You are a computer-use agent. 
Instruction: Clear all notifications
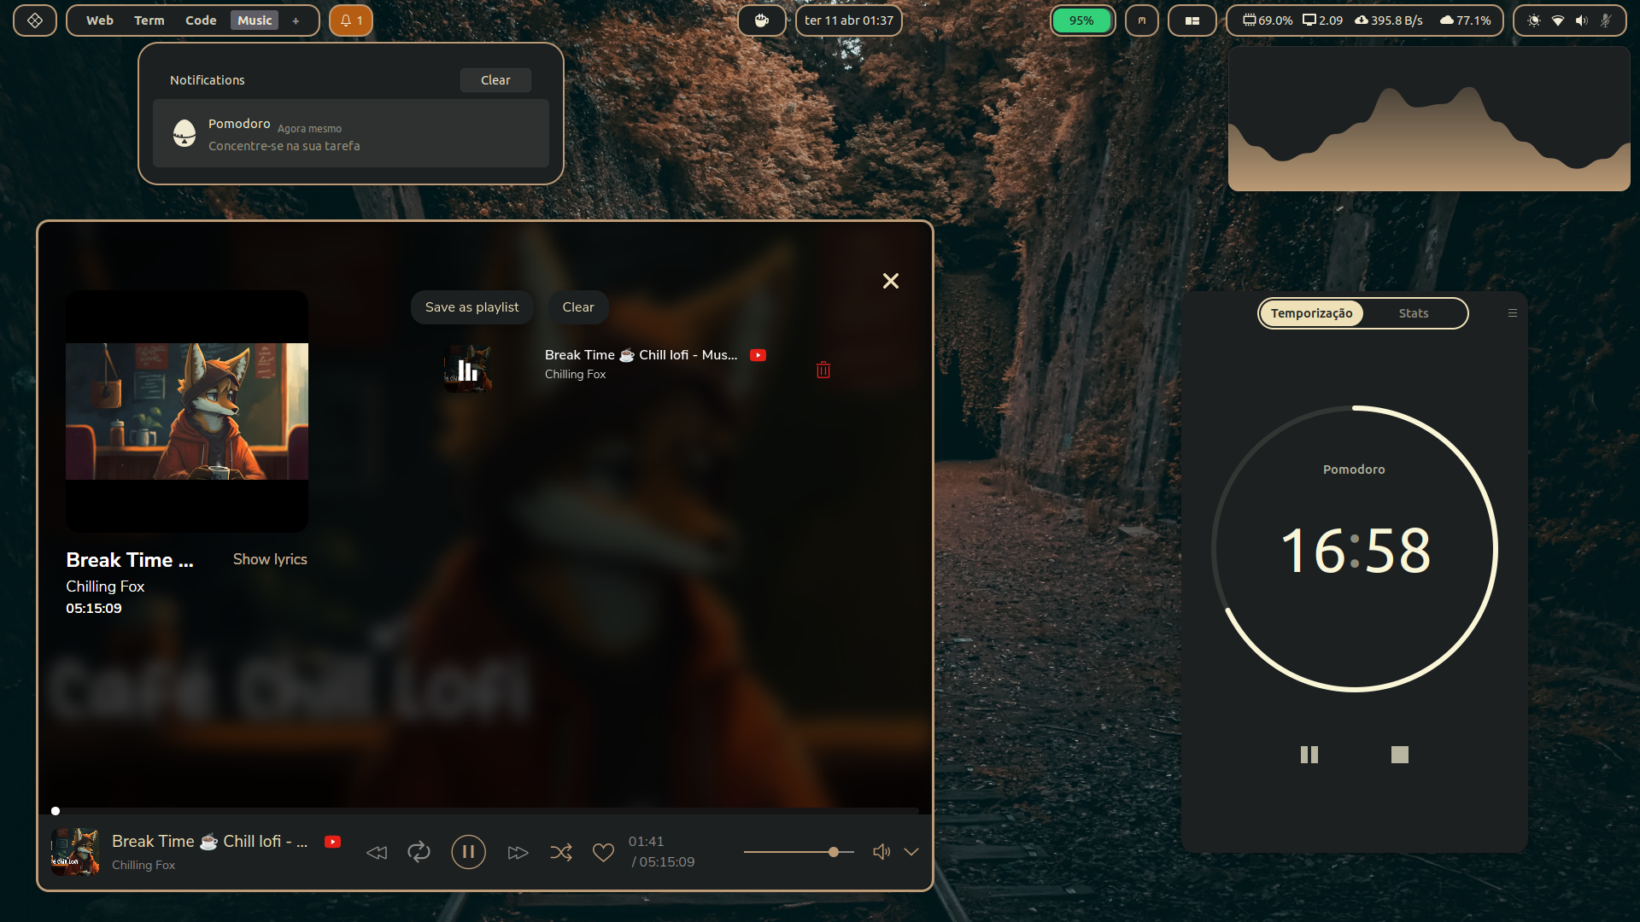coord(495,80)
